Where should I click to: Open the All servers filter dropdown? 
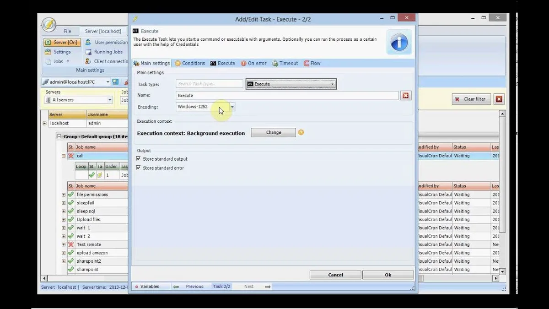(110, 100)
